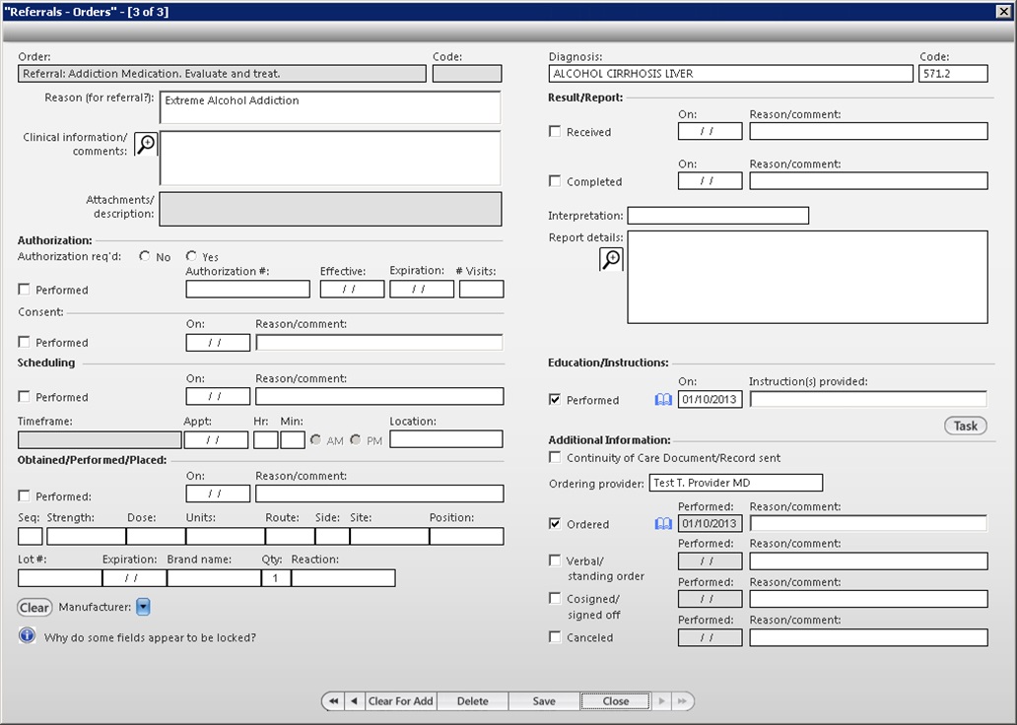The image size is (1017, 725).
Task: Click the Clinical information/comments text area
Action: point(330,159)
